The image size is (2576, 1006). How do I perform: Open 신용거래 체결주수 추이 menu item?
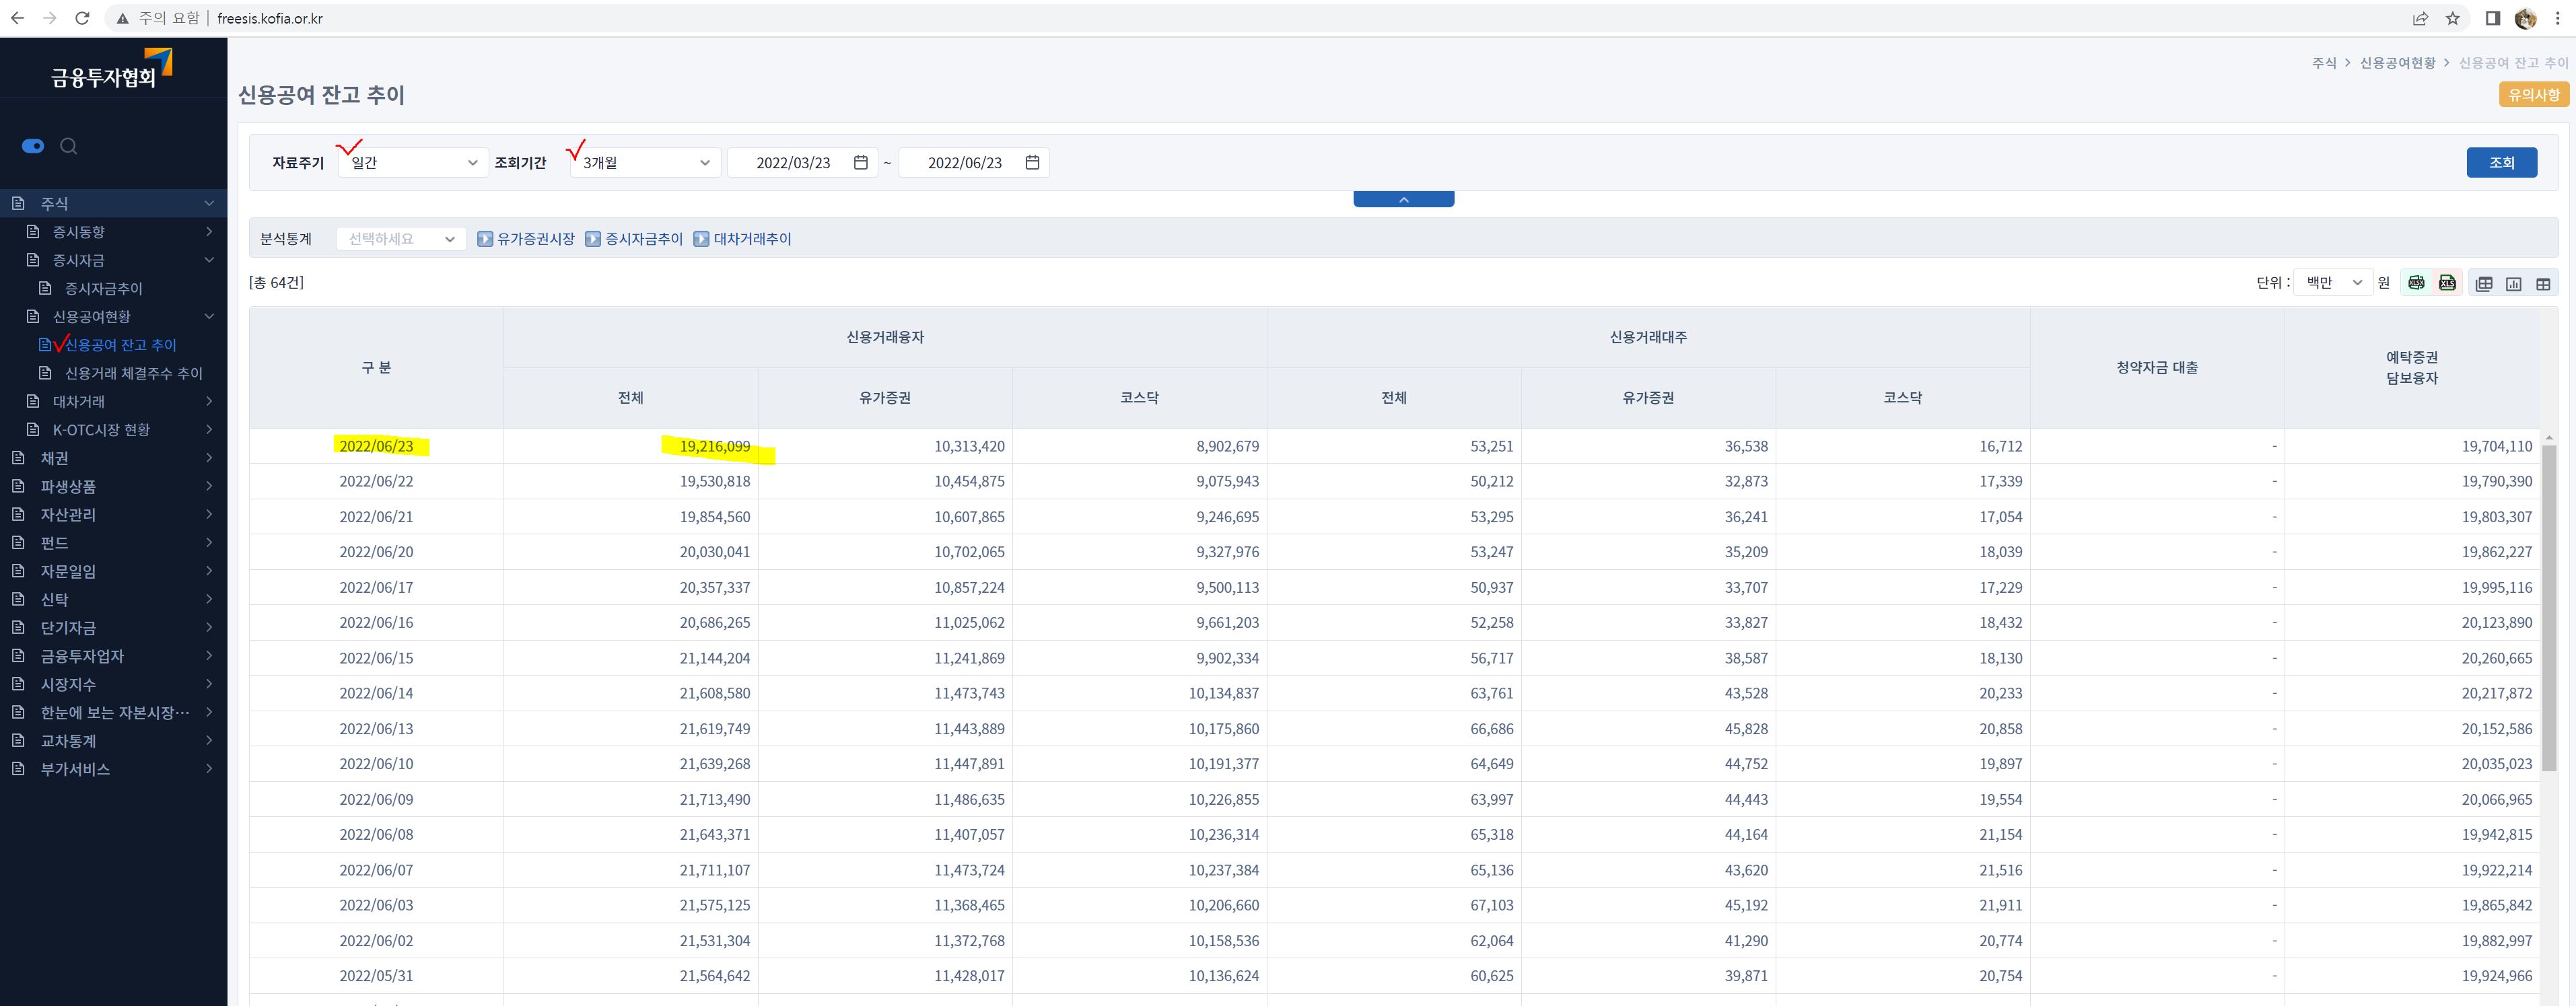coord(133,373)
